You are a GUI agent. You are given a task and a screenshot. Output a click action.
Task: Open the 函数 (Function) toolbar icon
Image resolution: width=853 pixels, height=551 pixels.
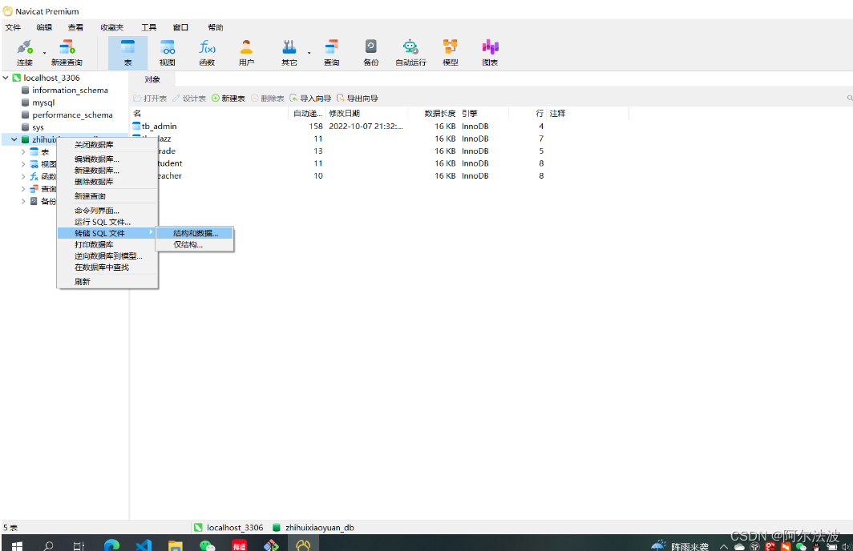tap(208, 53)
